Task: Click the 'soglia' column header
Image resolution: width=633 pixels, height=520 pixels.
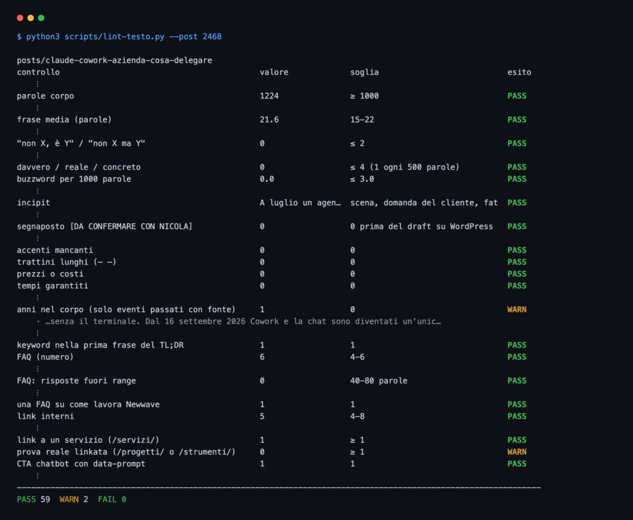Action: click(x=364, y=72)
